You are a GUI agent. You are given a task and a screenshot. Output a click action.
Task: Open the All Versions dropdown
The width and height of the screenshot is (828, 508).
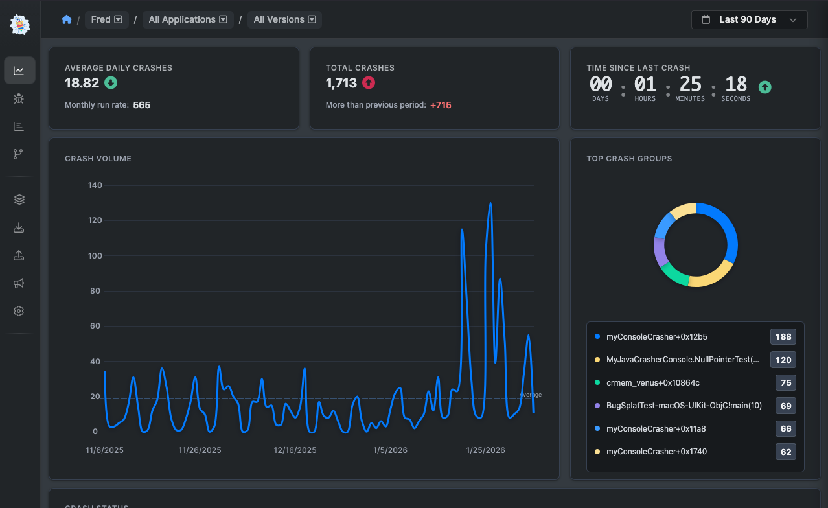pyautogui.click(x=284, y=19)
